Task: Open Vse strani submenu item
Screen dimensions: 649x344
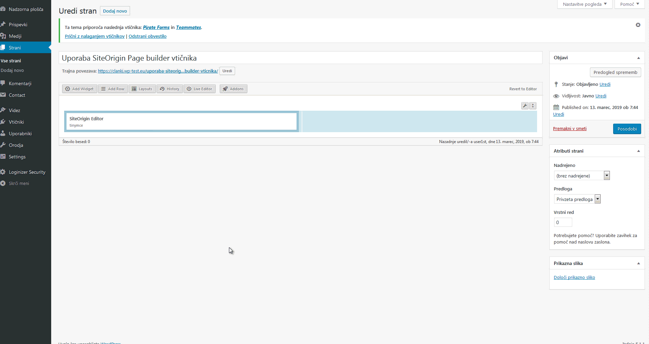Action: pos(11,61)
